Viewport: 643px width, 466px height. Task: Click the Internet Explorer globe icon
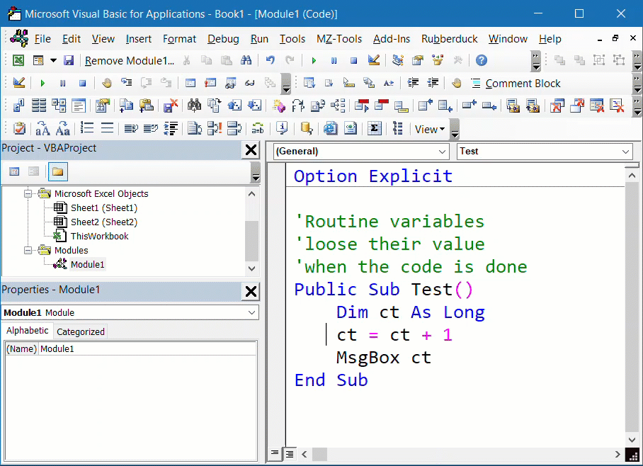tap(330, 129)
